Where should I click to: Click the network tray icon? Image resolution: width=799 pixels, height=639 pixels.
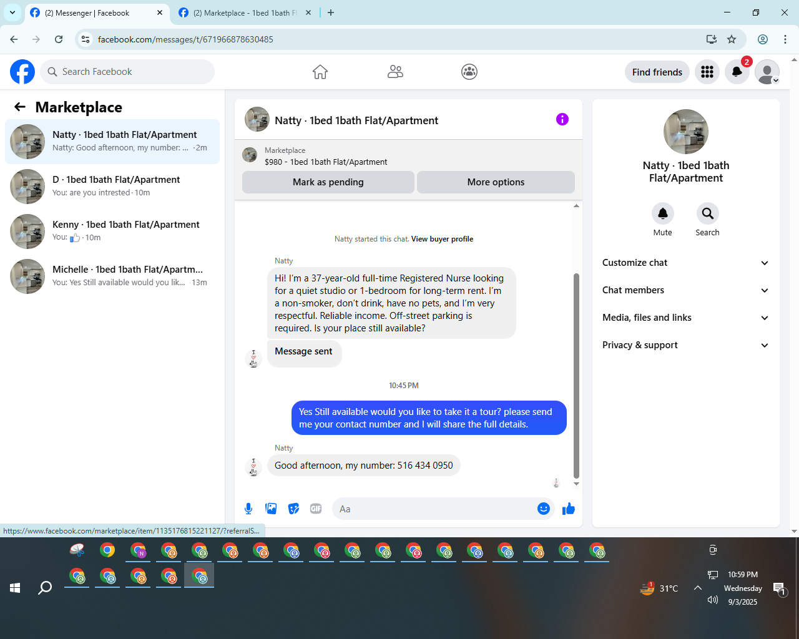point(713,575)
